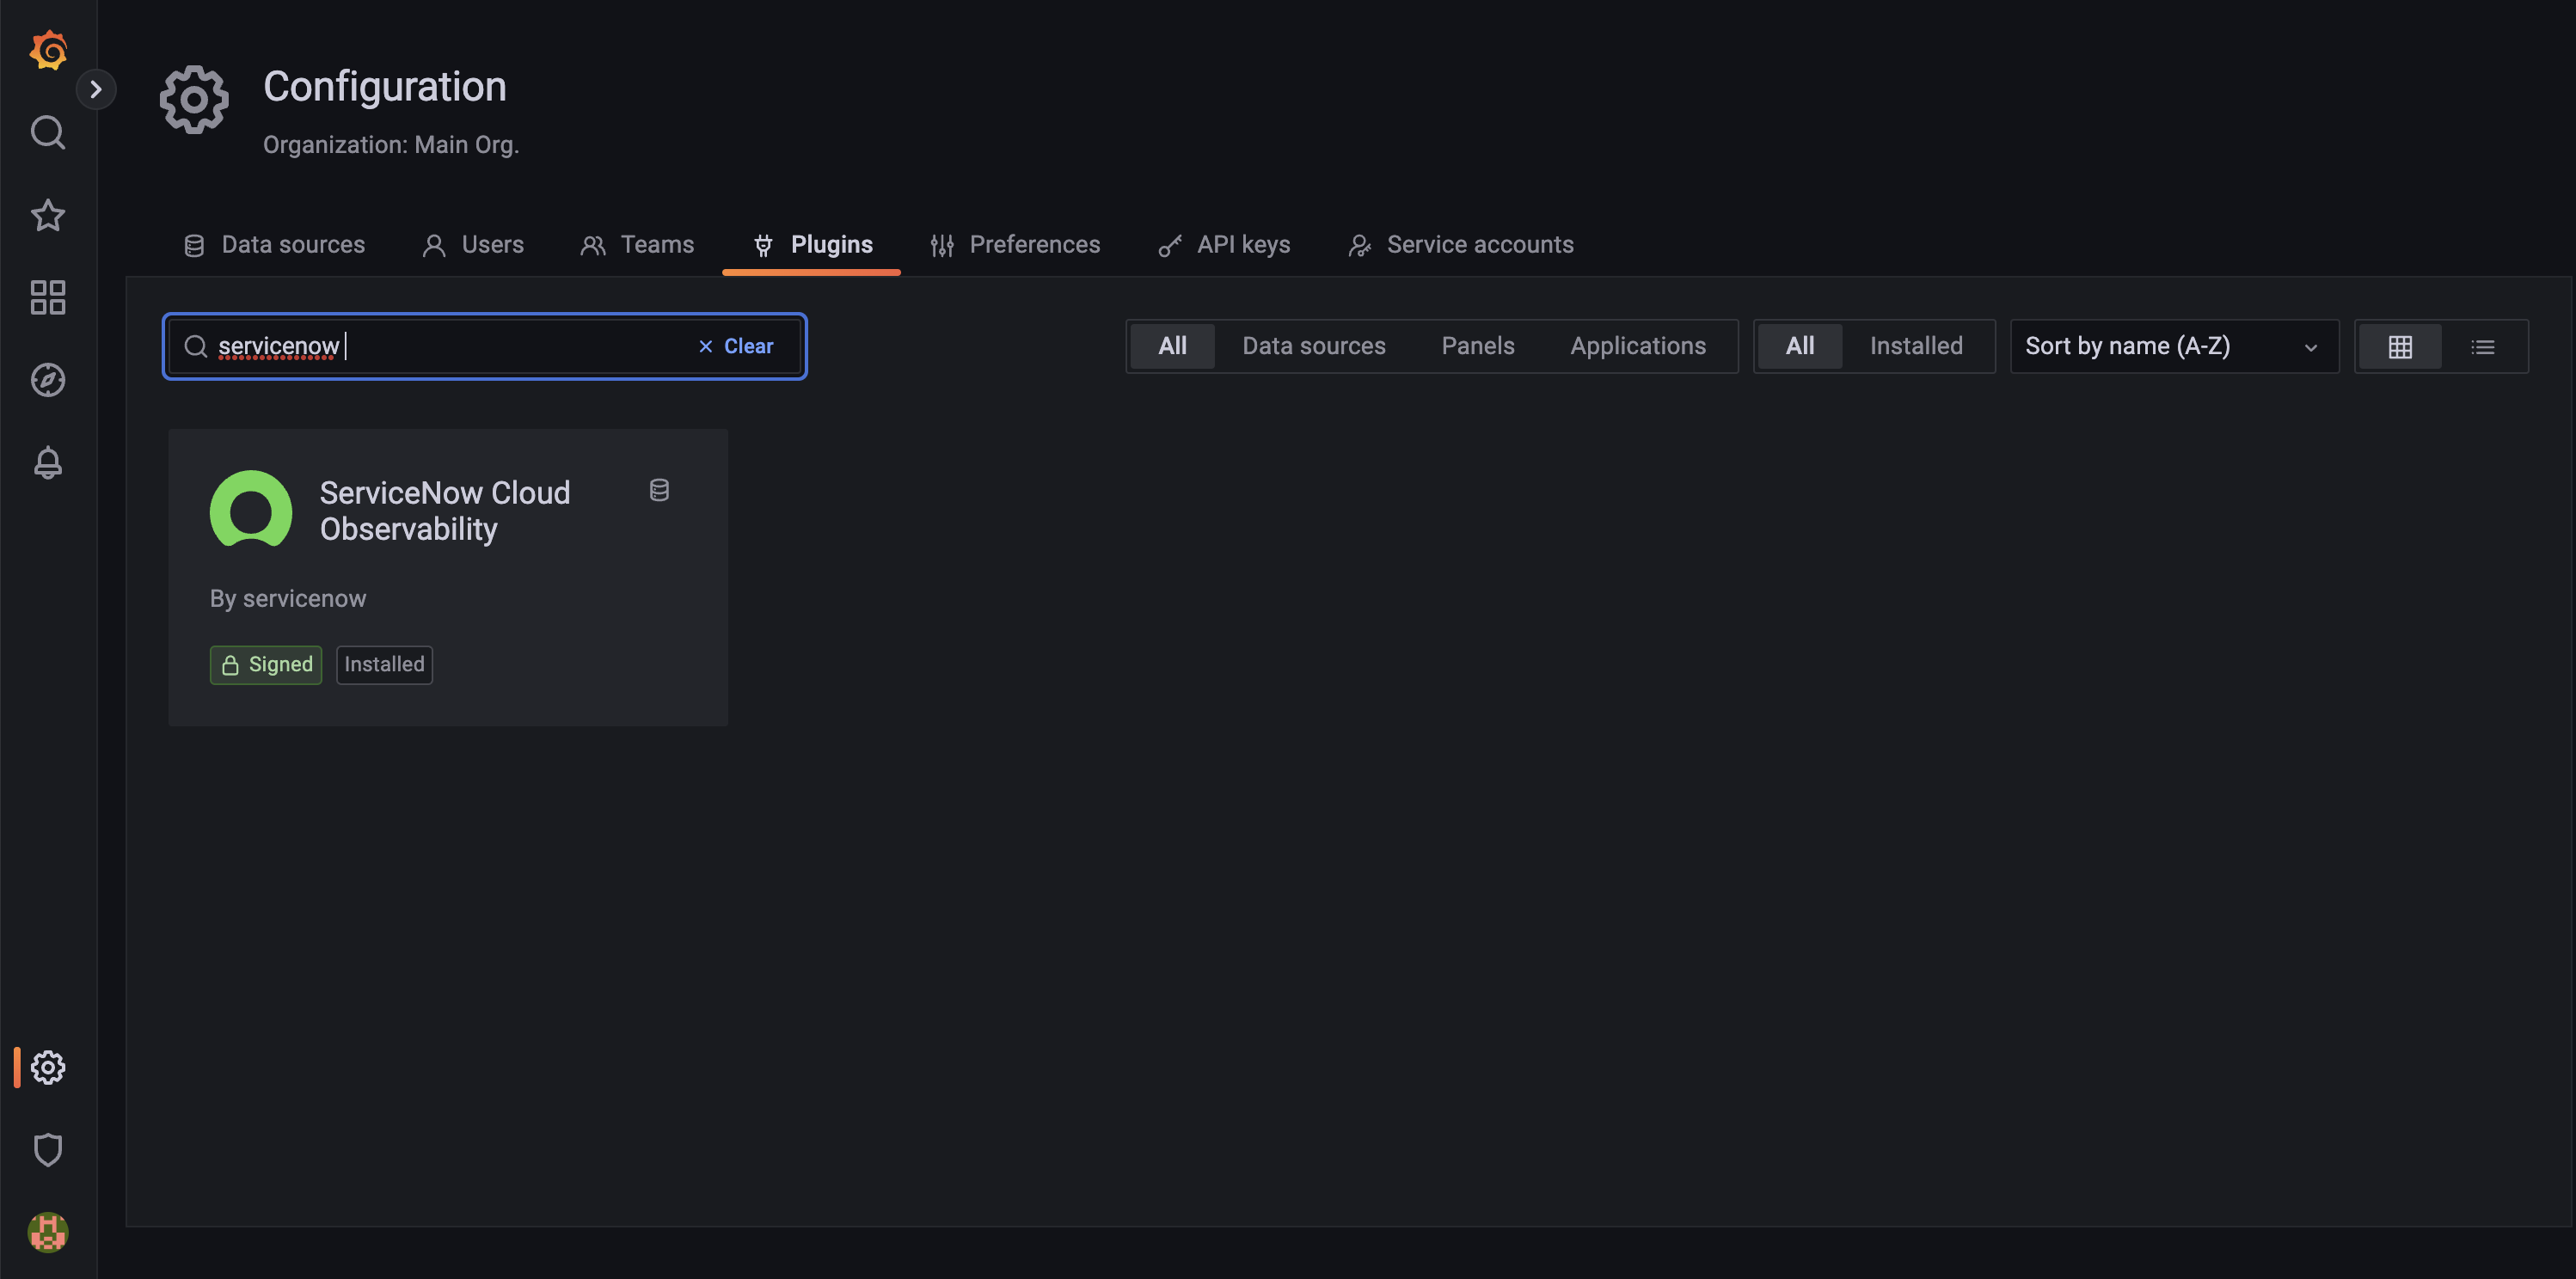Open Server Admin shield icon

pos(47,1149)
